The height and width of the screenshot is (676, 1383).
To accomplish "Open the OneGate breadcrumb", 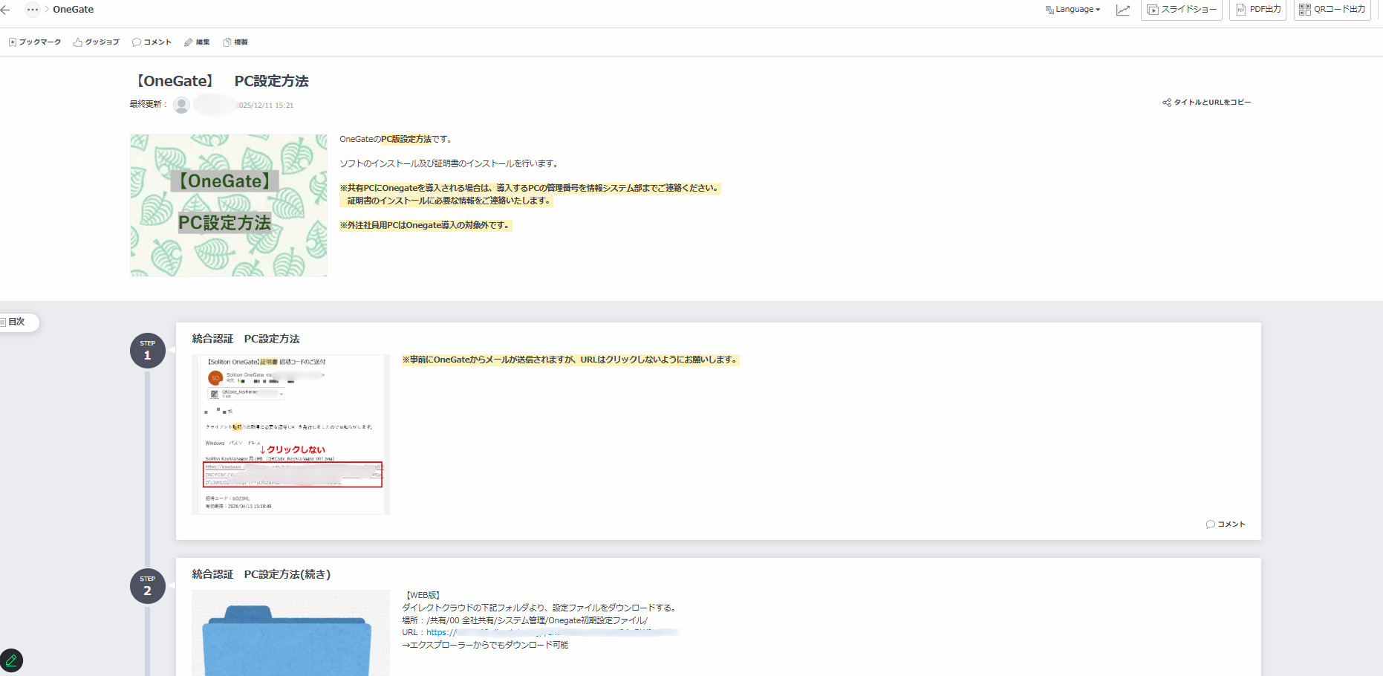I will pyautogui.click(x=73, y=10).
